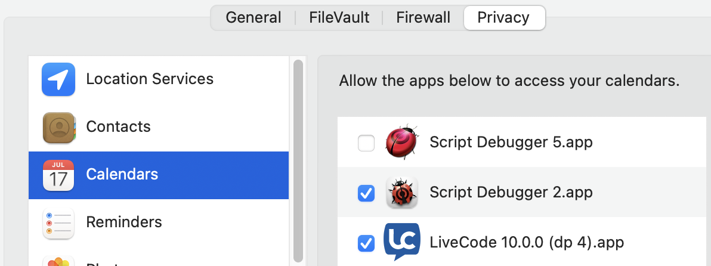Click the partially visible Photos icon
This screenshot has height=266, width=711.
coord(58,261)
